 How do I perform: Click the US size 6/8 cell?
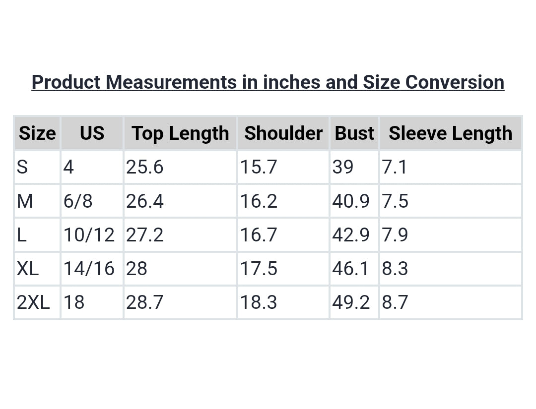[92, 201]
